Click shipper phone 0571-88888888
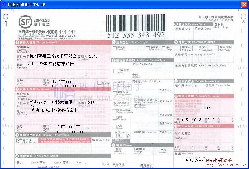The width and height of the screenshot is (249, 169). pos(66,86)
